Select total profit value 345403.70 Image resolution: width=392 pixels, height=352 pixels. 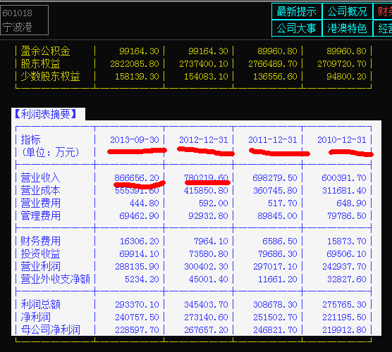206,305
